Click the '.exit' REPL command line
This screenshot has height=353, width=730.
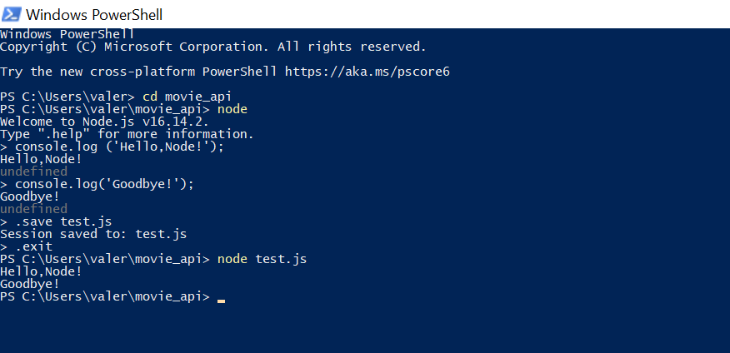click(x=26, y=246)
